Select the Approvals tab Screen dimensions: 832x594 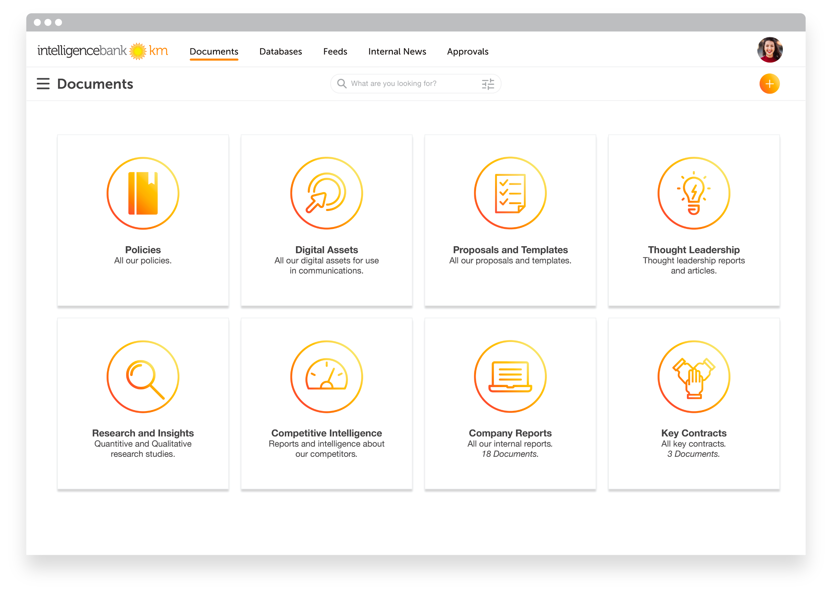pos(468,51)
